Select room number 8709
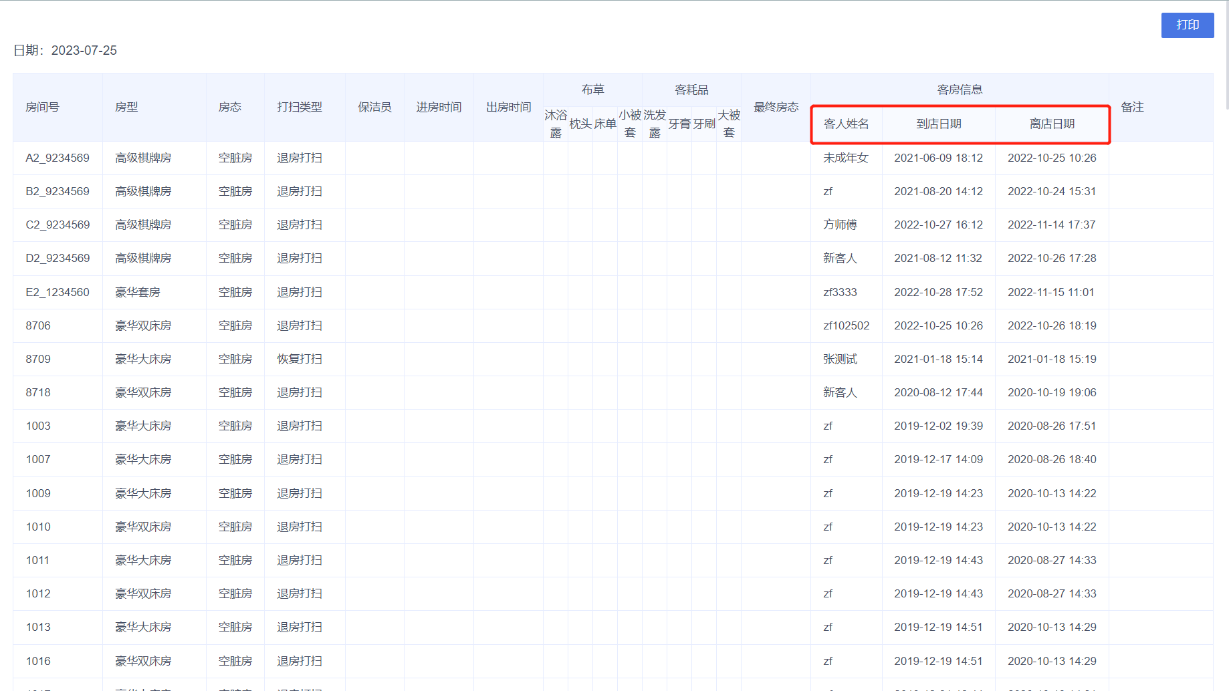Viewport: 1229px width, 691px height. [38, 359]
